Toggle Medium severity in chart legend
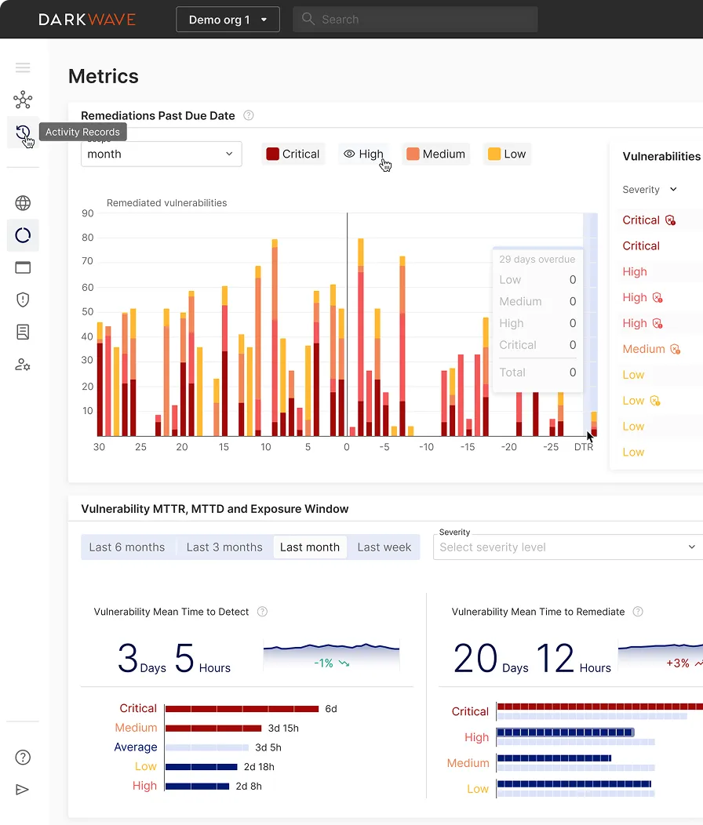This screenshot has height=825, width=703. pyautogui.click(x=436, y=154)
